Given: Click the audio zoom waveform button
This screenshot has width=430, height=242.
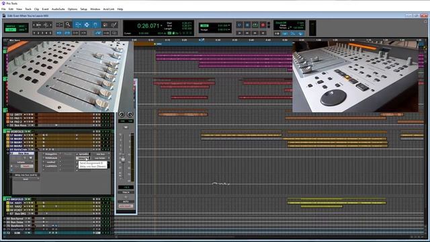Looking at the screenshot, I should 39,25.
